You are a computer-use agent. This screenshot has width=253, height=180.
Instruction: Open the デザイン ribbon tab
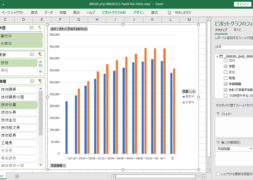coord(139,13)
